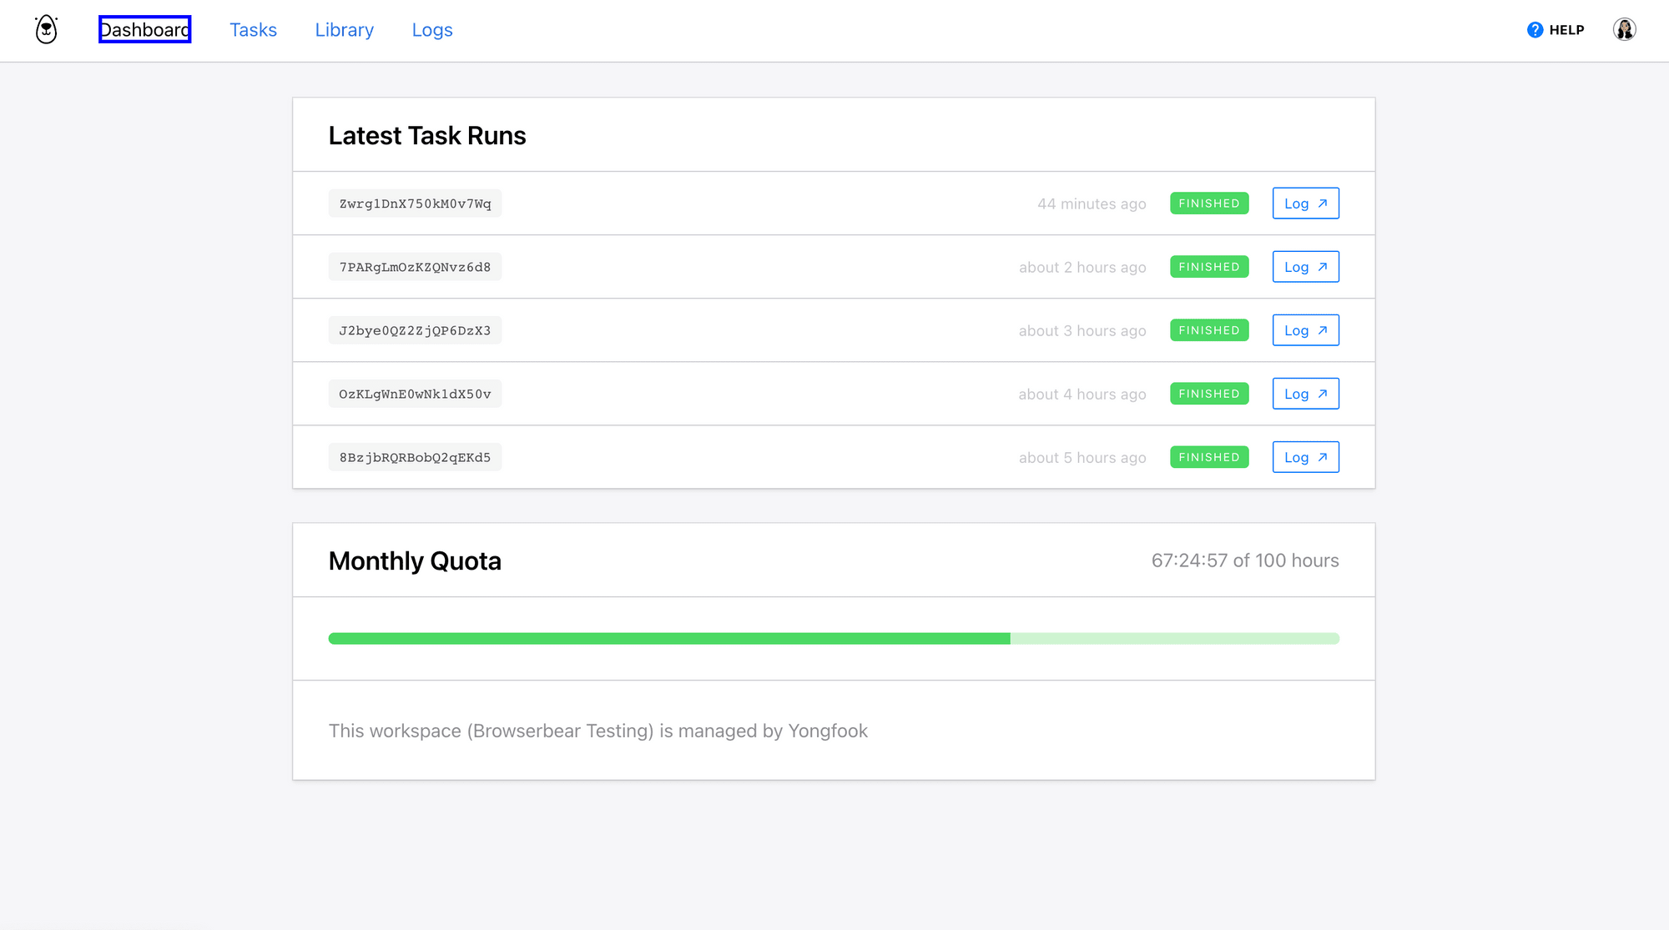Click on ZwrglDnX750kM0v7Wq task identifier
1669x930 pixels.
pyautogui.click(x=415, y=204)
